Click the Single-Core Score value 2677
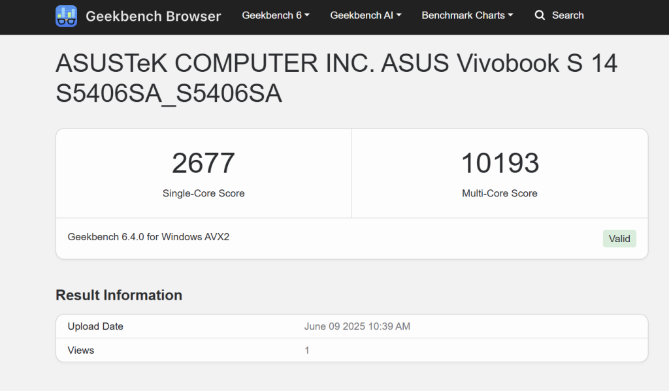The image size is (669, 391). pos(204,163)
